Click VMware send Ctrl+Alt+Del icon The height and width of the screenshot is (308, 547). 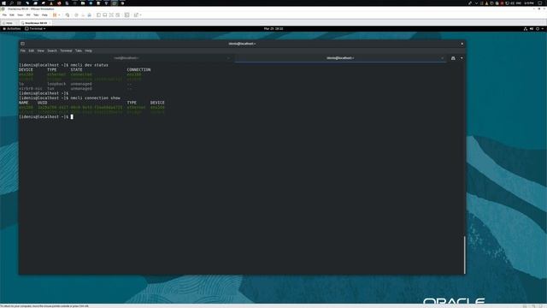tap(68, 15)
